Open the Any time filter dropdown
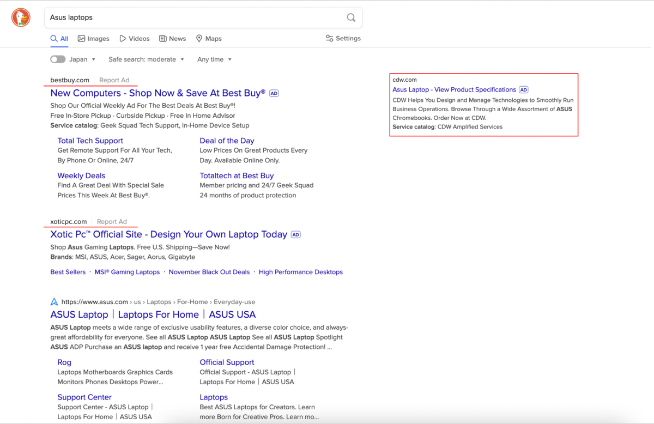 pyautogui.click(x=215, y=59)
